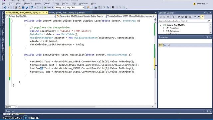Click the Categorized icon in Properties panel
The width and height of the screenshot is (213, 120).
(x=160, y=45)
